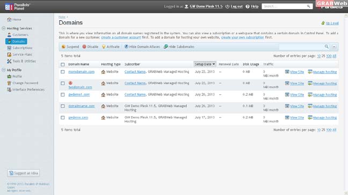Select Domains in the sidebar
This screenshot has width=348, height=195.
(x=16, y=41)
